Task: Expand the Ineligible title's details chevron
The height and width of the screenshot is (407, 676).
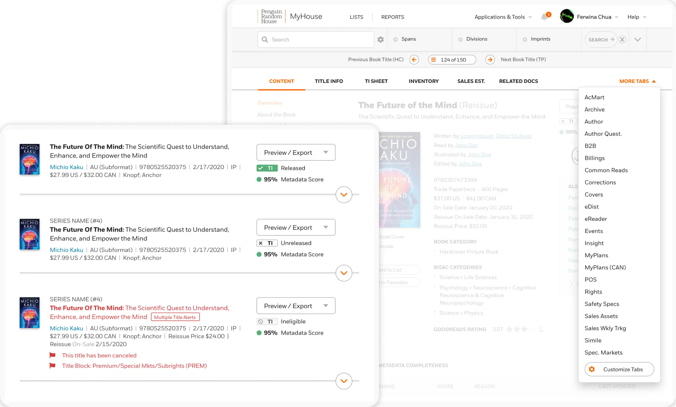Action: click(x=344, y=381)
